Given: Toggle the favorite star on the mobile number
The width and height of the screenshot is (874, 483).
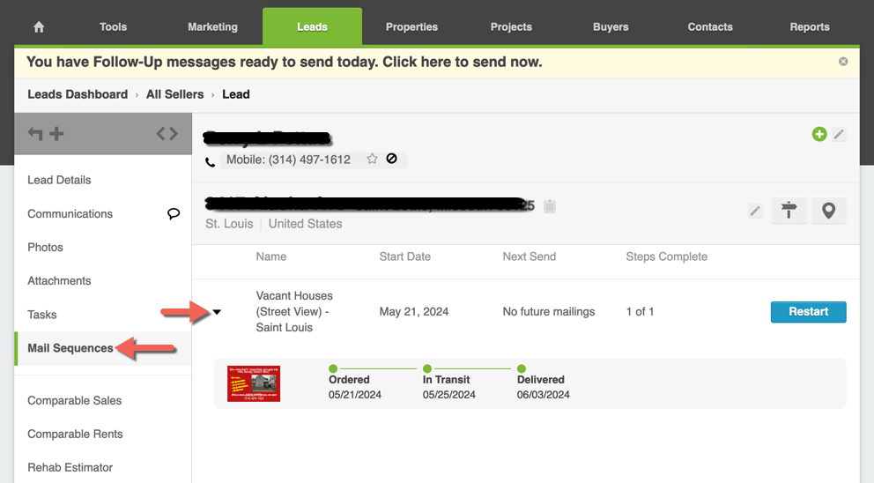Looking at the screenshot, I should click(372, 160).
